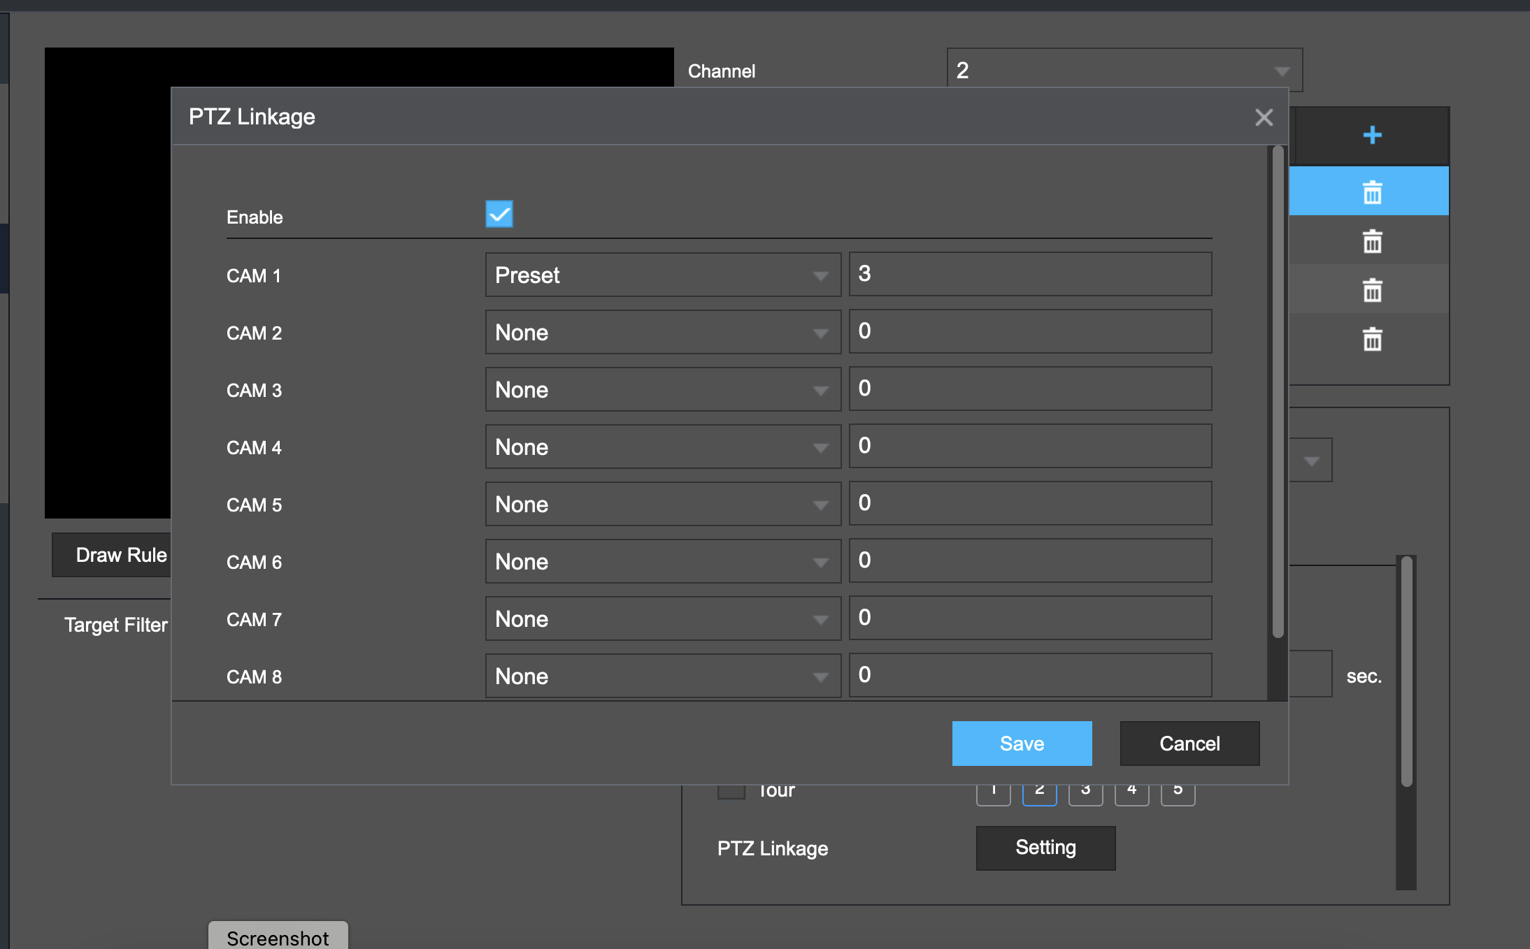Click the fourth trash icon in the rule list
Viewport: 1530px width, 949px height.
point(1372,339)
